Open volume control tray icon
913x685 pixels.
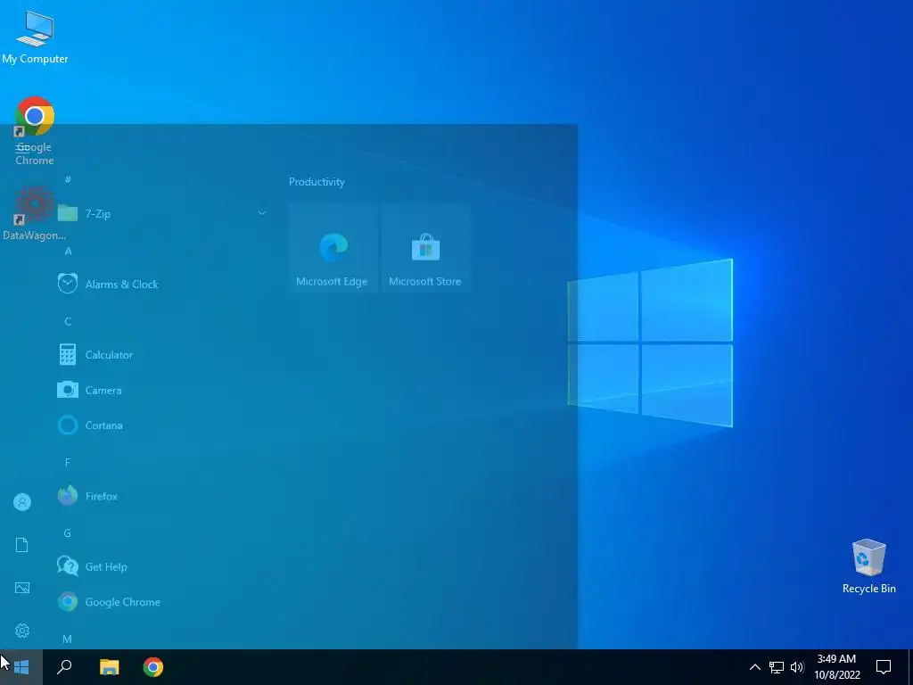[x=797, y=667]
